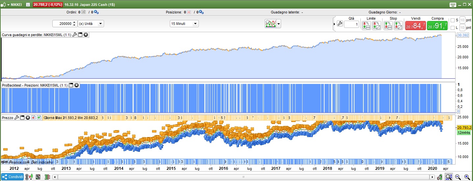The width and height of the screenshot is (473, 181).
Task: Click the linked candlestick chart icon
Action: coord(29,177)
